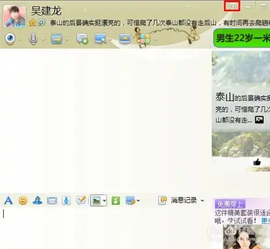Click the red-boxed window mode button
The height and width of the screenshot is (249, 270).
pos(232,6)
